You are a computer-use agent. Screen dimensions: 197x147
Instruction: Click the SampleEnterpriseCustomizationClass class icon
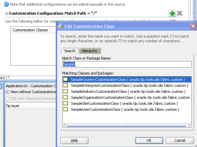tap(65, 85)
